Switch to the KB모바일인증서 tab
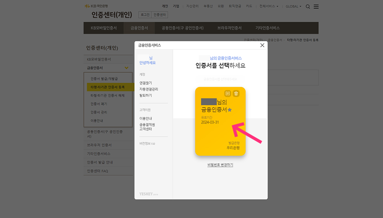The image size is (383, 218). 103,28
